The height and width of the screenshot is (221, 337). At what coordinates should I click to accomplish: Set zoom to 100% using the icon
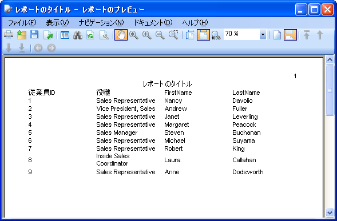click(216, 35)
